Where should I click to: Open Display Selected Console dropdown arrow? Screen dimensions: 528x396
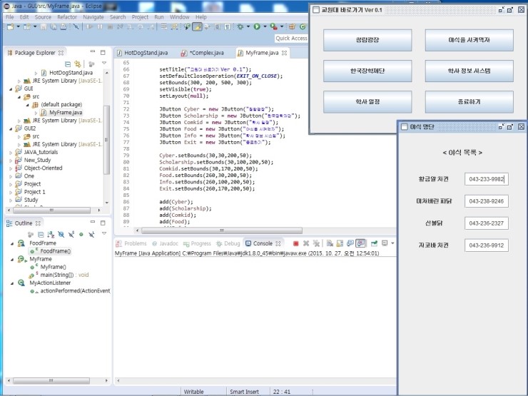392,243
